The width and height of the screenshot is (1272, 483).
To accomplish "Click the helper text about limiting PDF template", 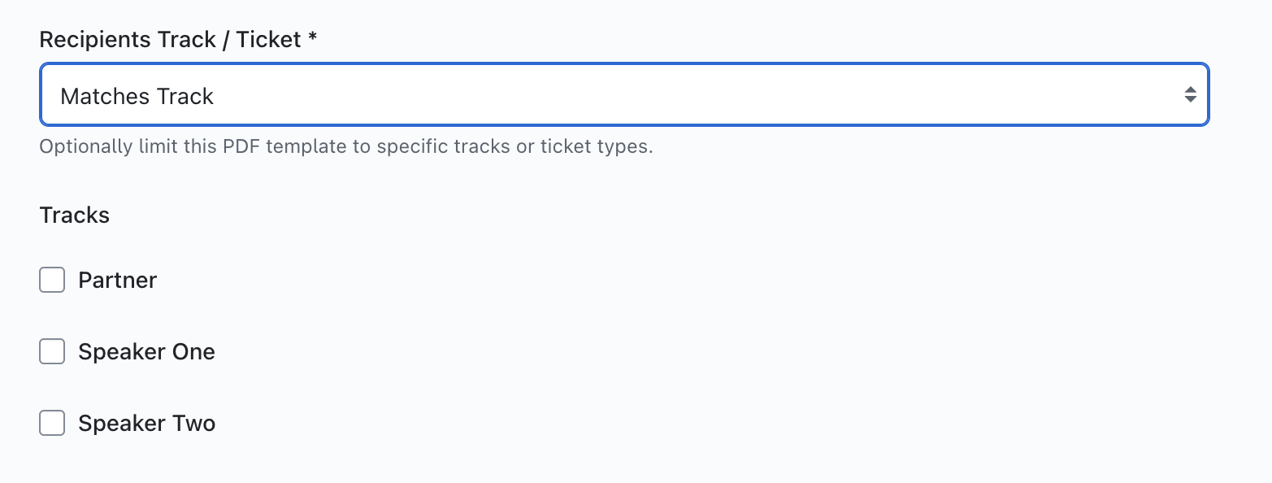I will 346,147.
